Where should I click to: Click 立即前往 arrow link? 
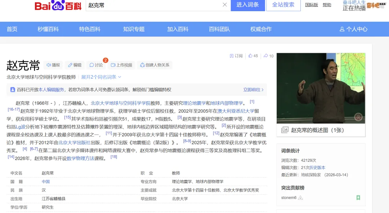pos(253,90)
